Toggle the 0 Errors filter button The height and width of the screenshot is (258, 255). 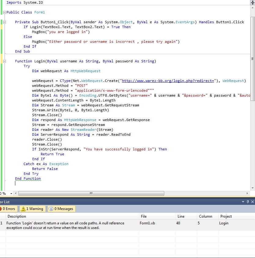[x=8, y=209]
